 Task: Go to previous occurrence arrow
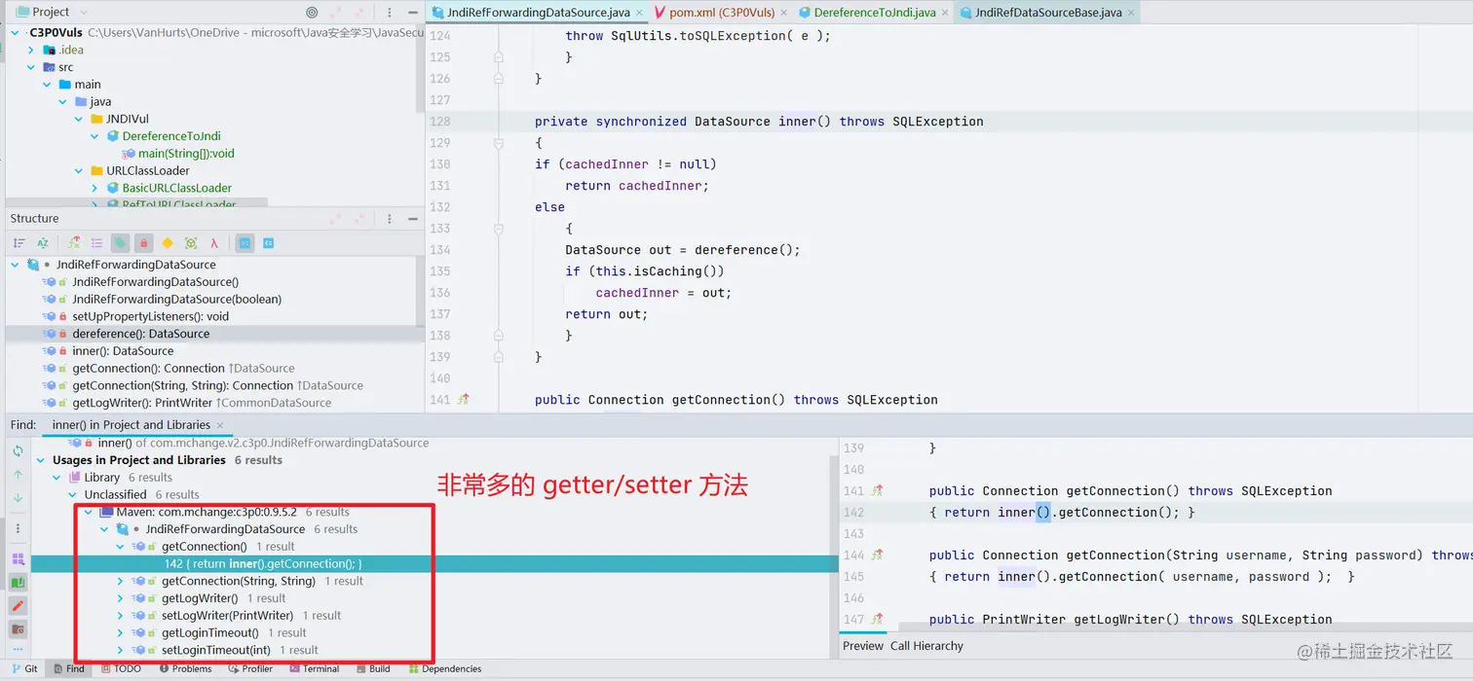[18, 475]
